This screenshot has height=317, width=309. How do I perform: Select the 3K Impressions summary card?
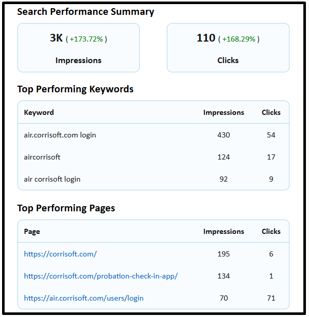tap(79, 48)
